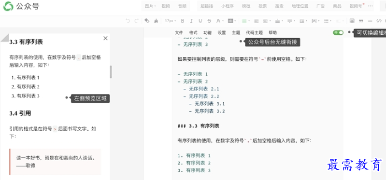Click the text background color icon
The image size is (386, 180).
click(x=230, y=21)
